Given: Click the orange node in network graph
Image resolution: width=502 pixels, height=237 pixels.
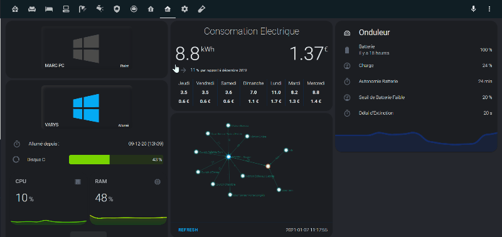Looking at the screenshot, I should tap(268, 166).
